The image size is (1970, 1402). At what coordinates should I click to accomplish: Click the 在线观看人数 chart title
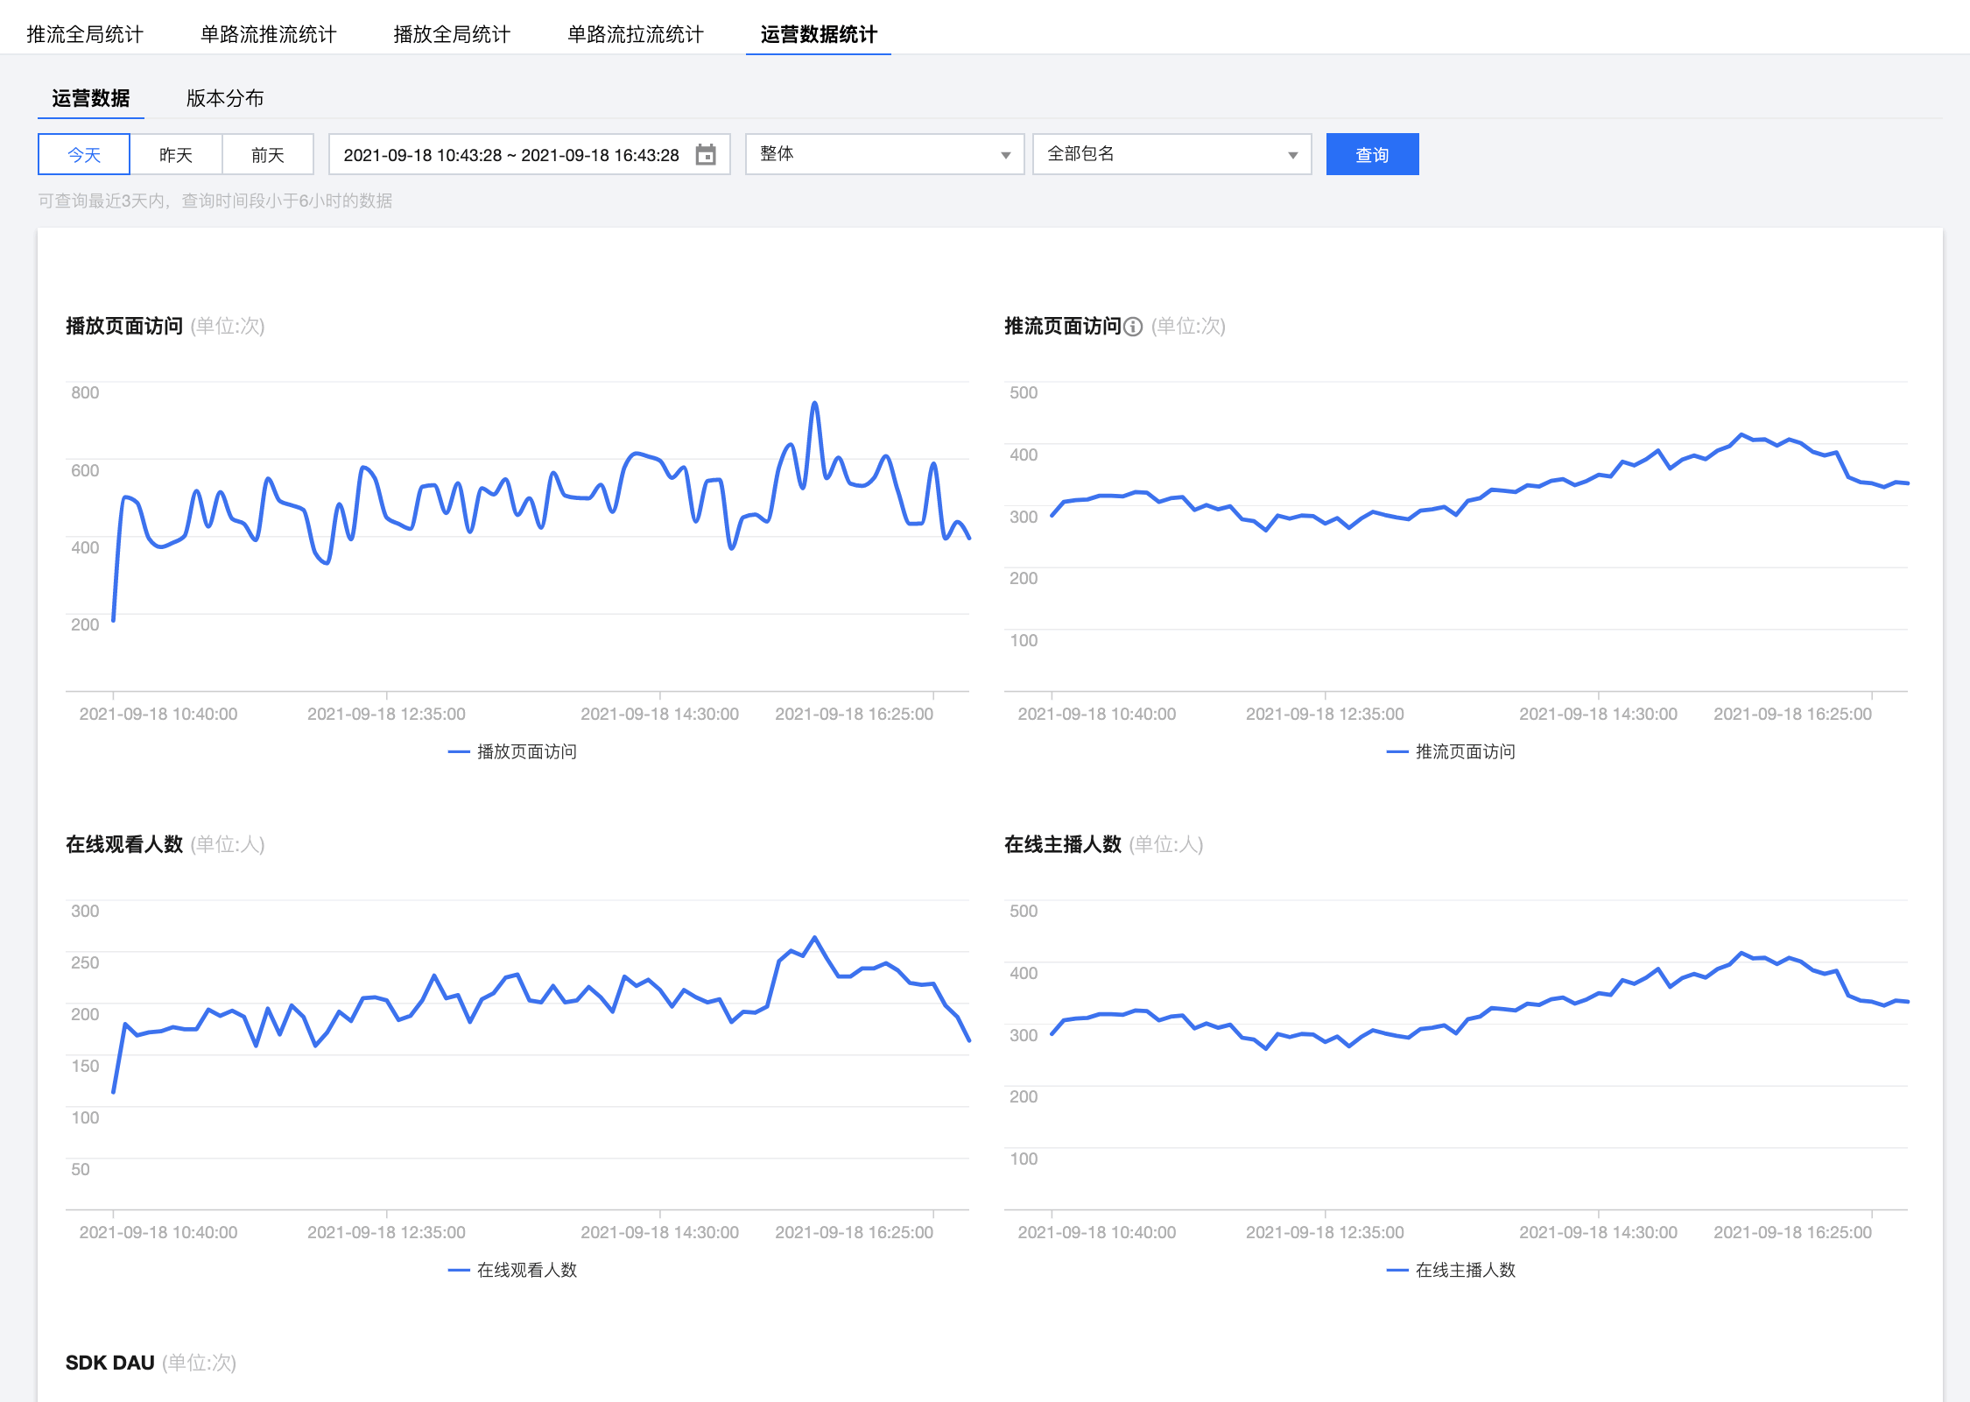tap(124, 844)
